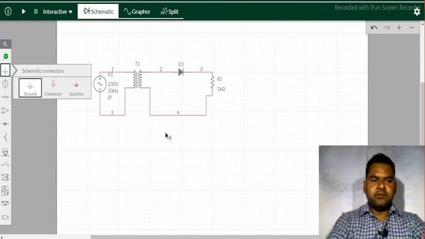Start simulation with the play button
The width and height of the screenshot is (425, 239).
(24, 11)
